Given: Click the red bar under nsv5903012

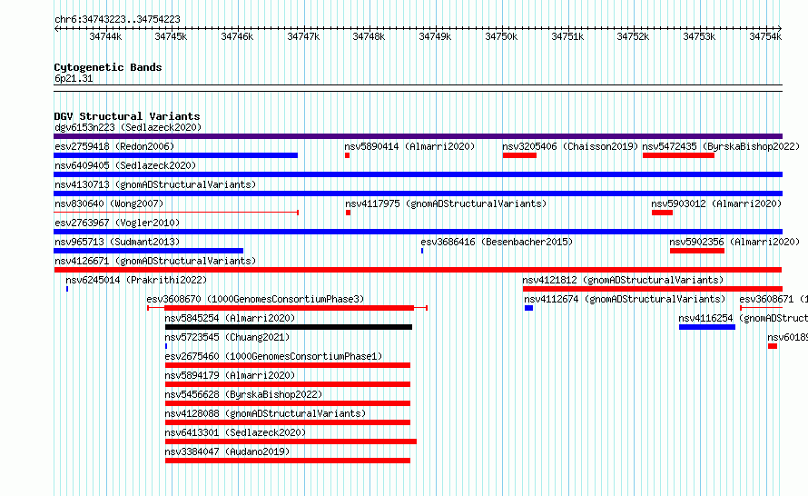Looking at the screenshot, I should pos(662,213).
